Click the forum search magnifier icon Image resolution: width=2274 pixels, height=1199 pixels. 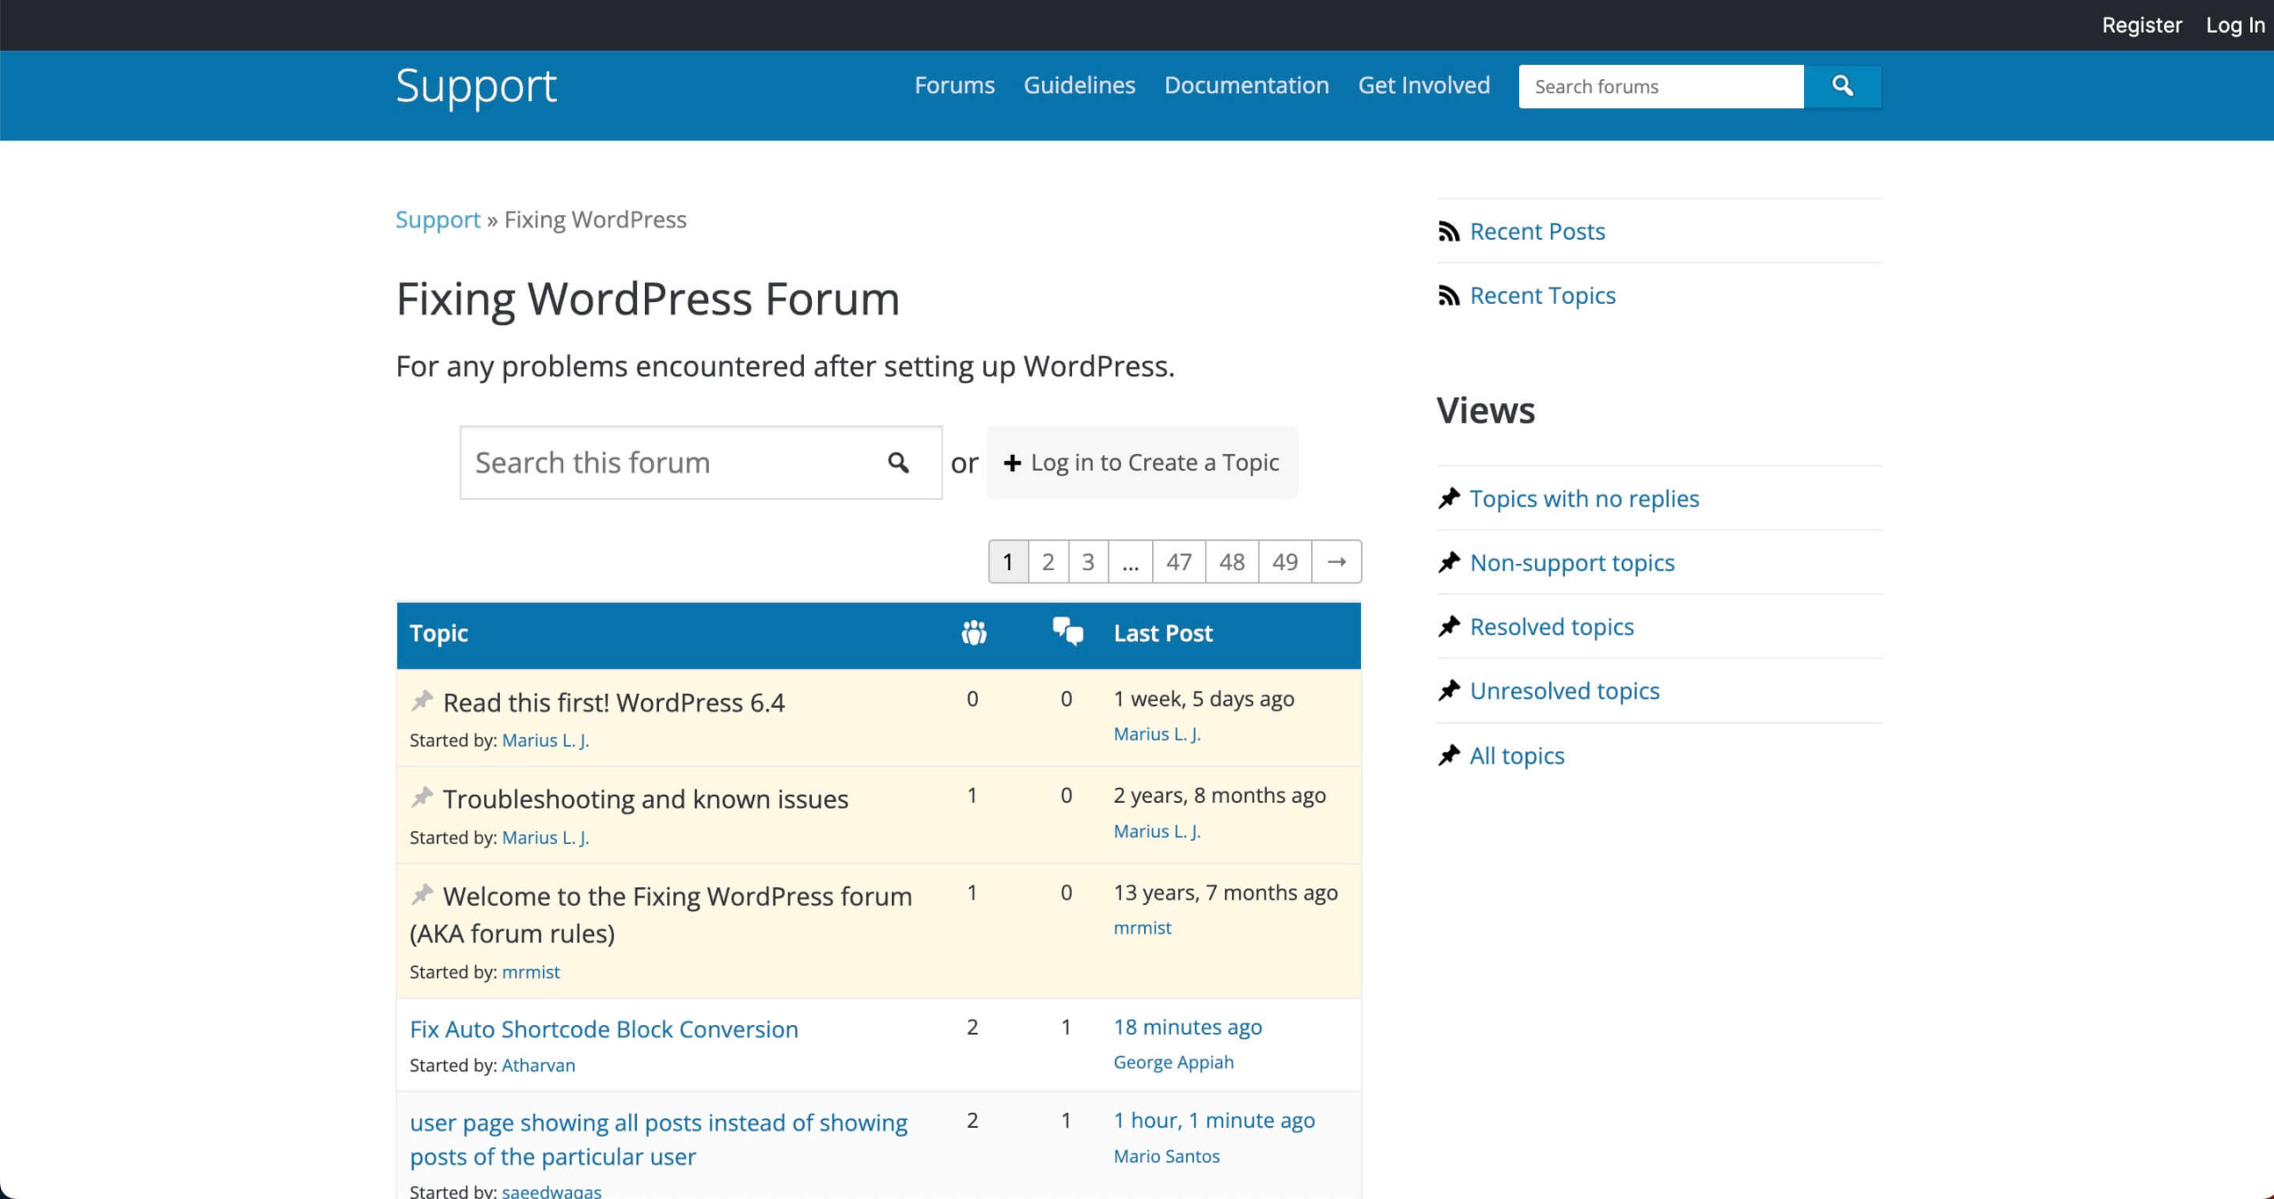[898, 463]
